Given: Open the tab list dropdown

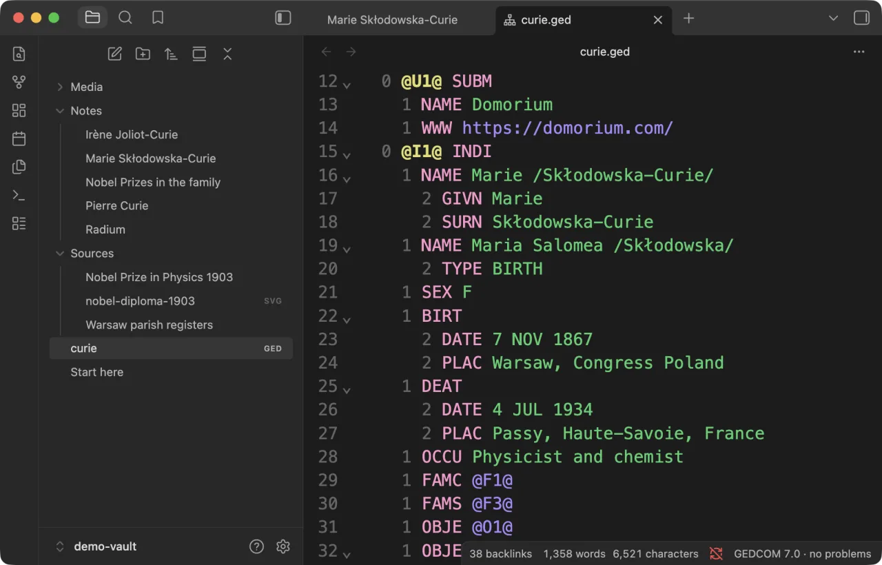Looking at the screenshot, I should (x=833, y=19).
